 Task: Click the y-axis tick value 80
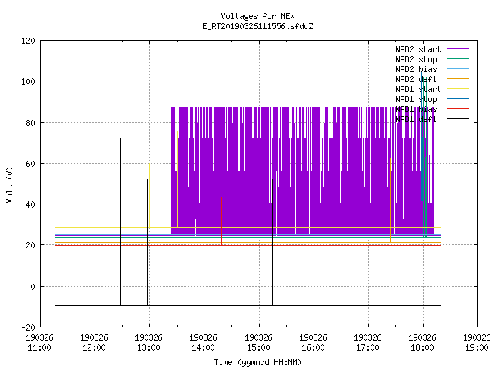(x=30, y=123)
